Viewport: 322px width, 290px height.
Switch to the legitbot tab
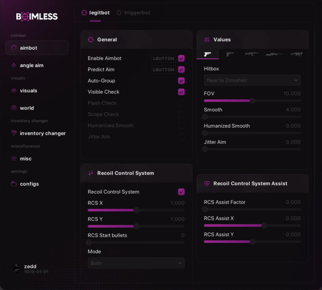95,13
